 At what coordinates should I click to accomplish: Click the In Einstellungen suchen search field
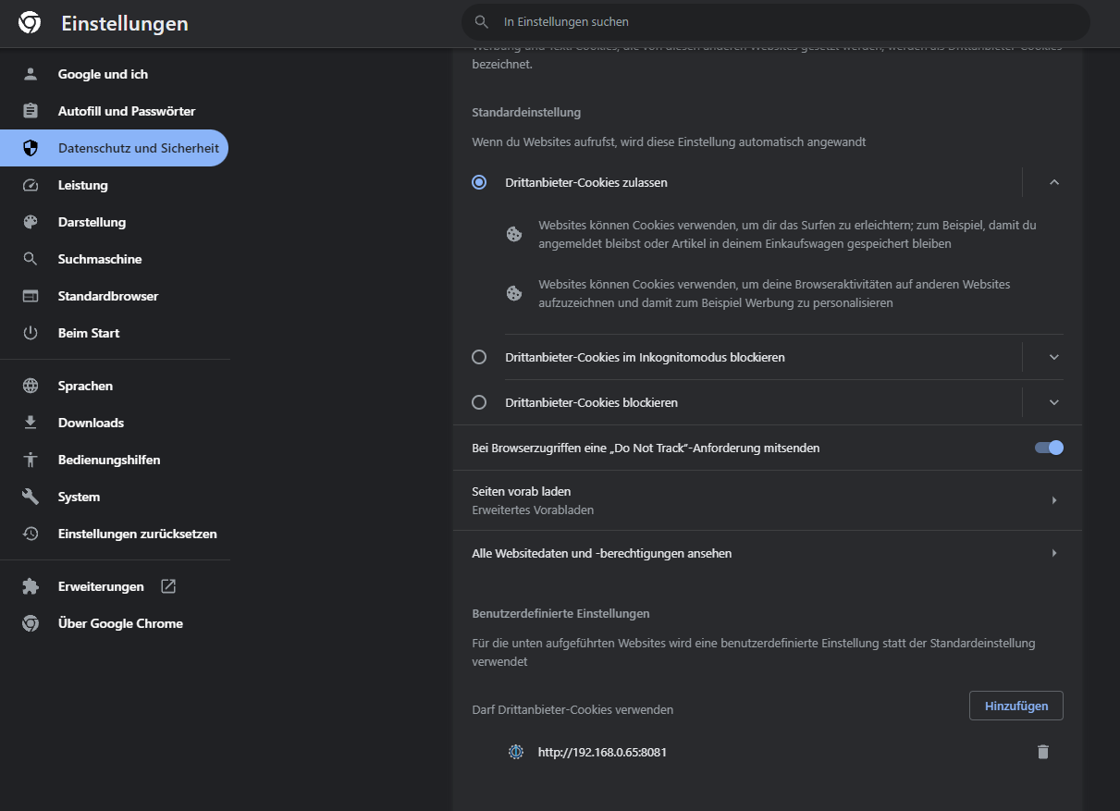tap(775, 21)
